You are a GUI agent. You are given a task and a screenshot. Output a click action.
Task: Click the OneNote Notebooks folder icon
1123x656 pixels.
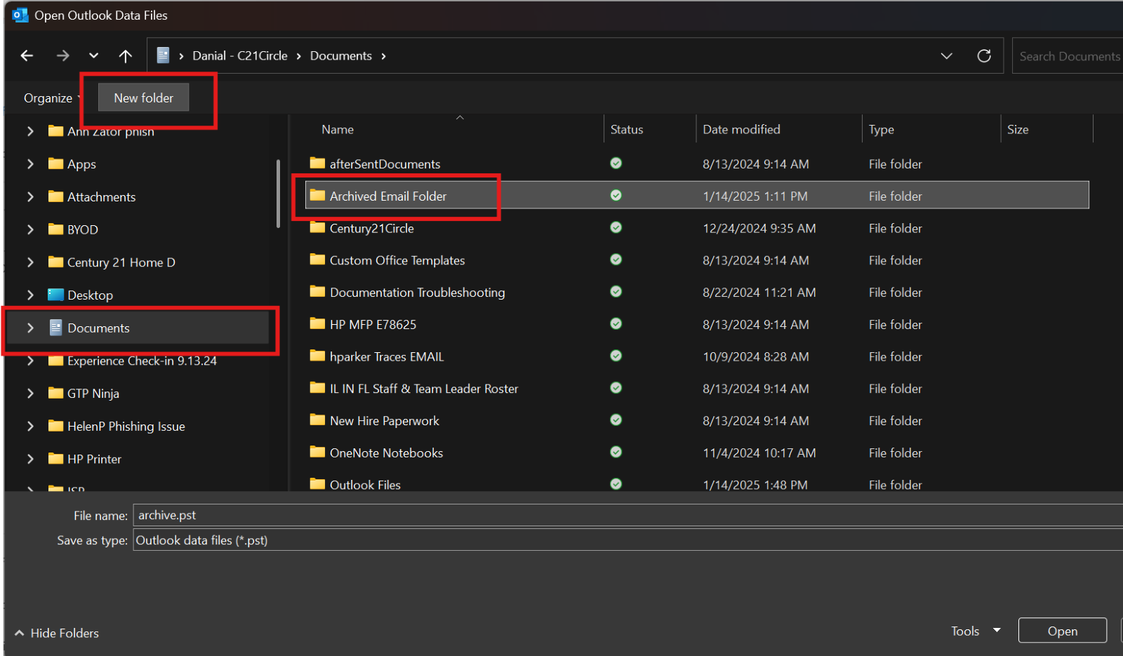pyautogui.click(x=317, y=453)
